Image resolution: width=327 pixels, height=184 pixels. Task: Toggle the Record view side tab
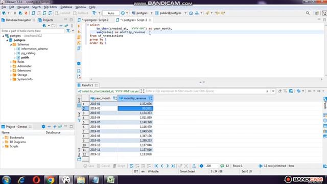click(x=79, y=154)
